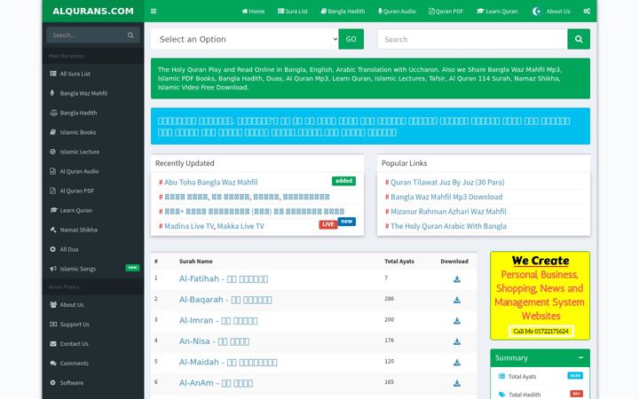
Task: Click the green search magnifier button
Action: click(x=579, y=39)
